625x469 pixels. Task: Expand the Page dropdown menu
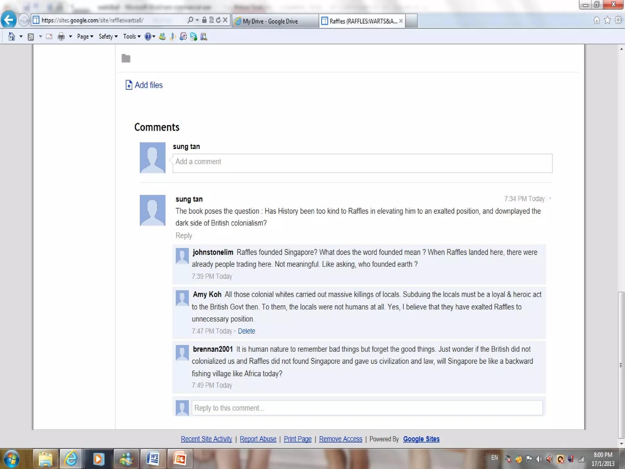(x=85, y=37)
